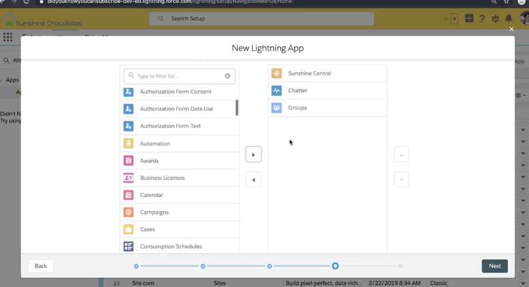The height and width of the screenshot is (287, 529).
Task: Move selected item up in list
Action: [401, 154]
